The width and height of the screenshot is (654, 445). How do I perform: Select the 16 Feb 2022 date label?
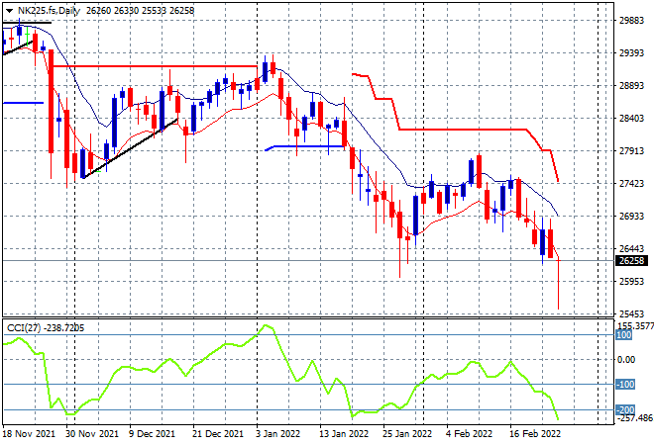click(x=535, y=434)
